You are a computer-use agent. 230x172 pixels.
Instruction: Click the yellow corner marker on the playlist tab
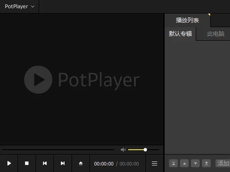209,14
